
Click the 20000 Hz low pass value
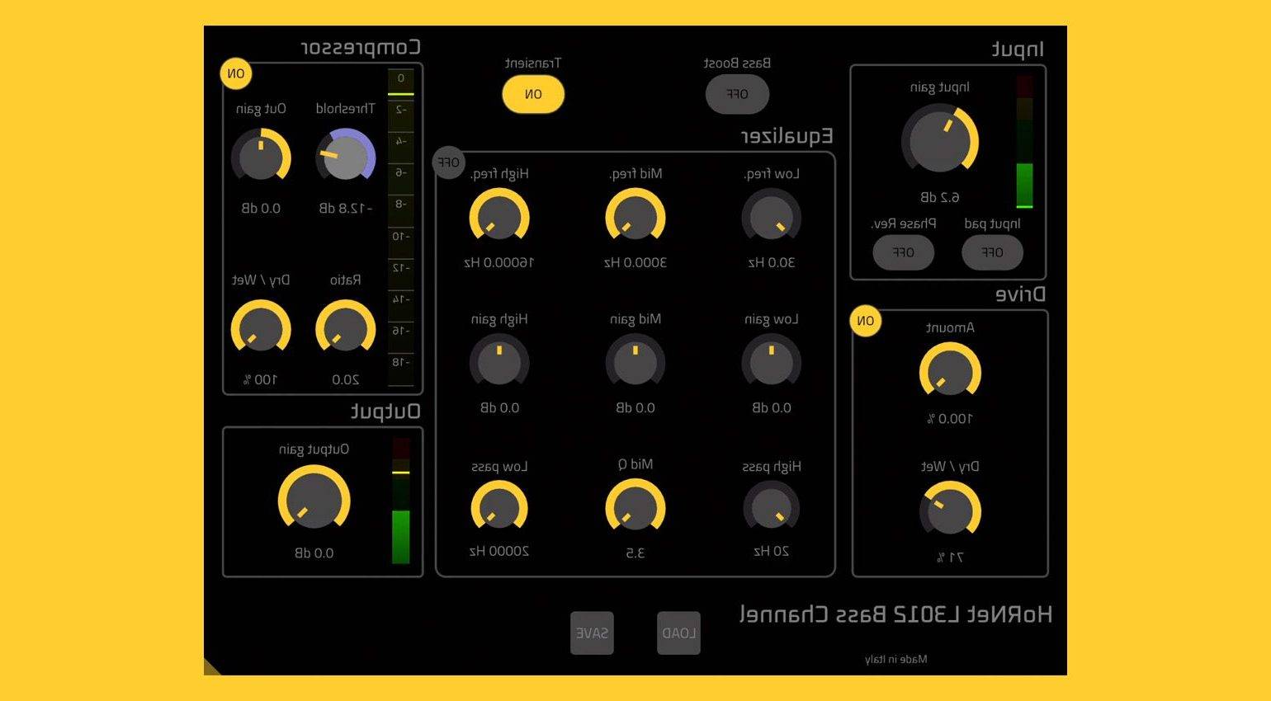(499, 551)
